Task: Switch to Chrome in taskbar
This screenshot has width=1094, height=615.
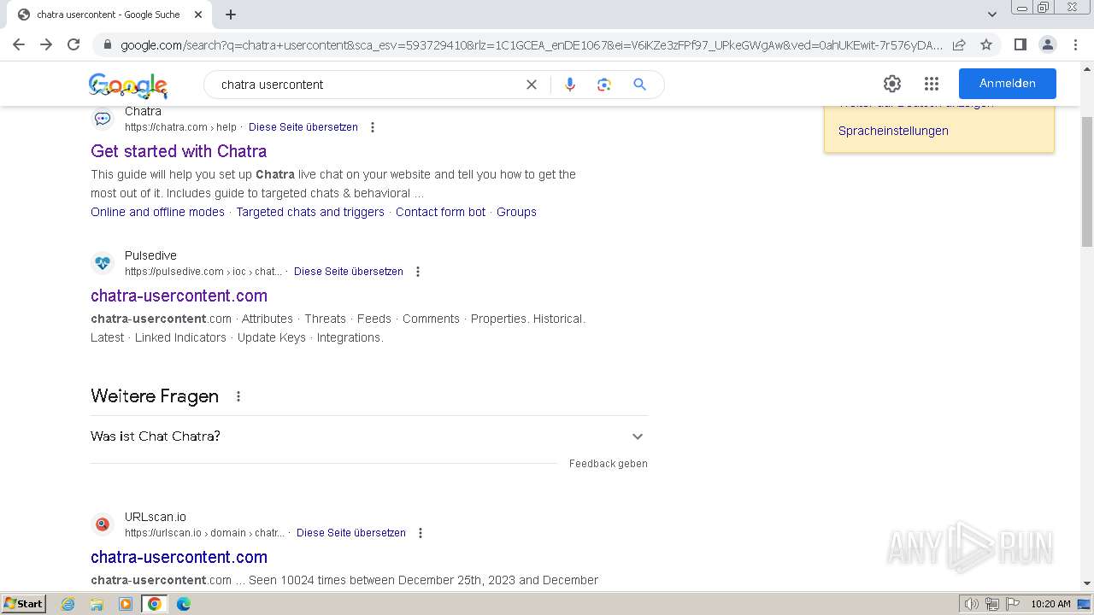Action: tap(155, 604)
